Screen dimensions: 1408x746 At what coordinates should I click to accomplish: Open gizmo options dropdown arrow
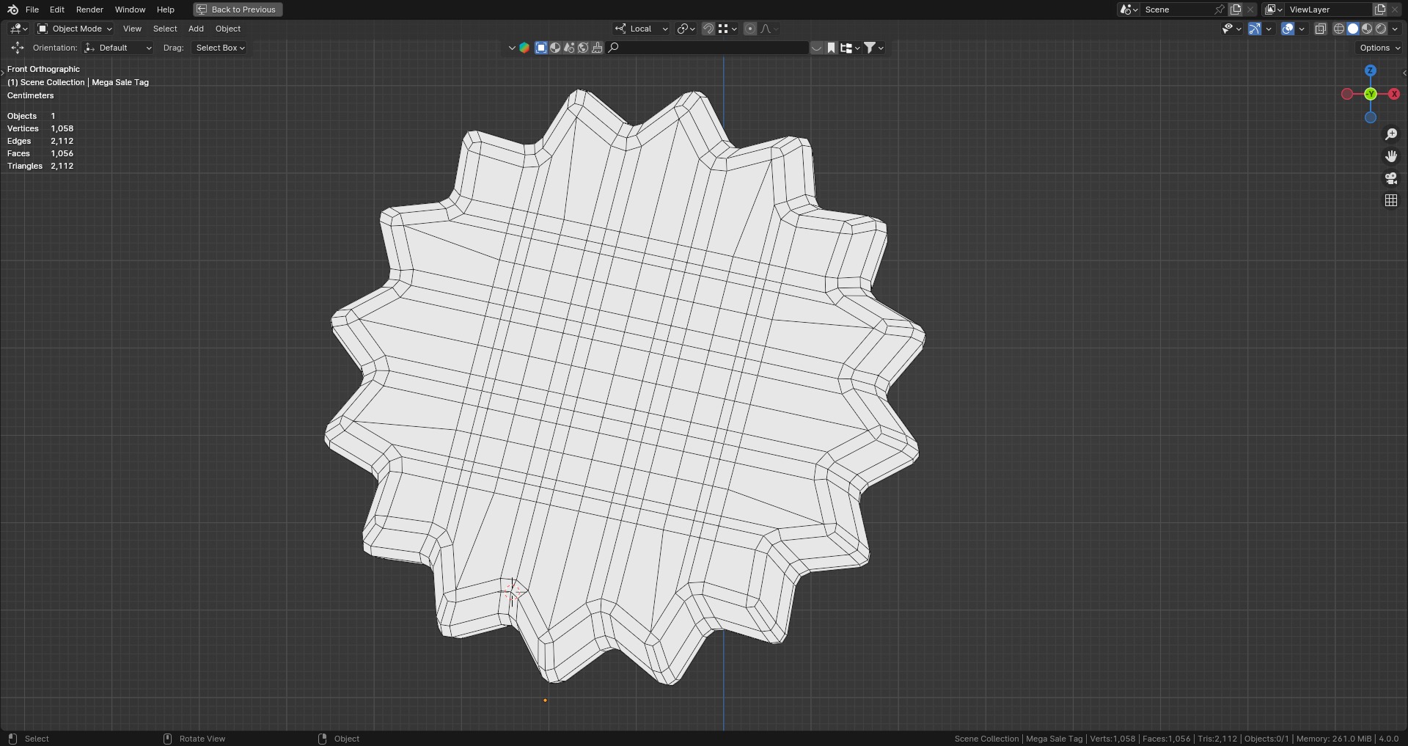click(1269, 29)
